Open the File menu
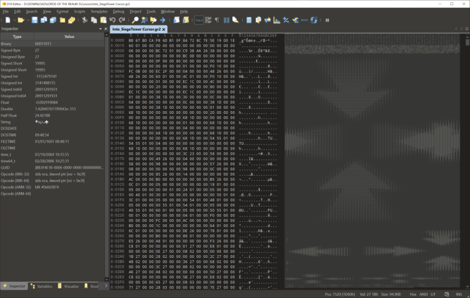The width and height of the screenshot is (470, 298). 6,11
